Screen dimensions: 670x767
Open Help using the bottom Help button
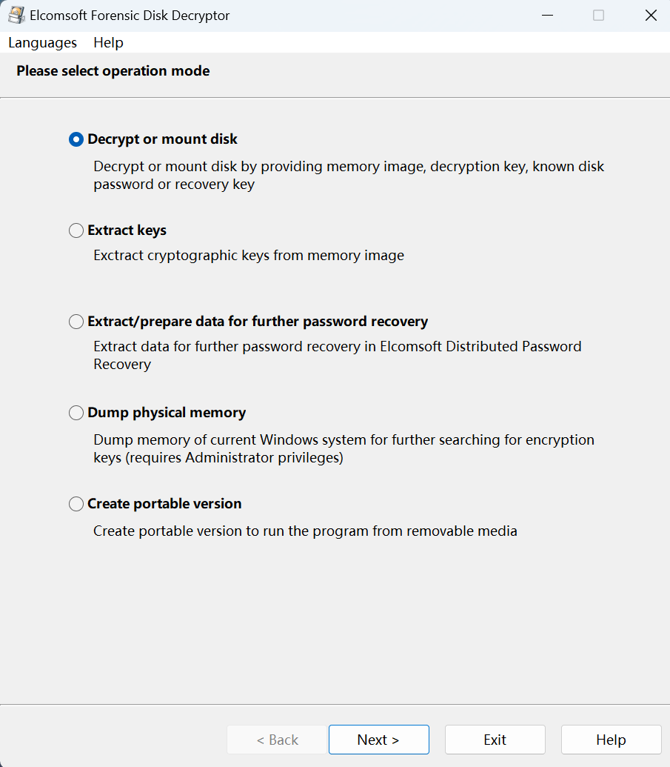(611, 740)
